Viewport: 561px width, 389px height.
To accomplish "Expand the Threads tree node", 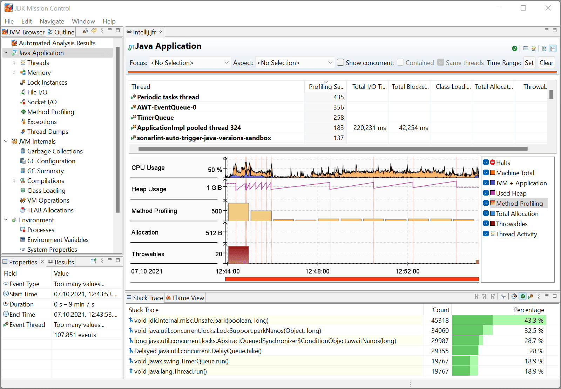I will click(14, 62).
